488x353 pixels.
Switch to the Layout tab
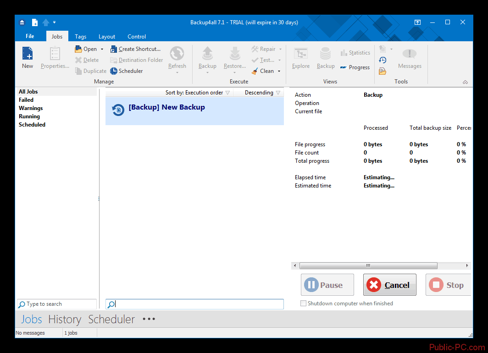107,36
